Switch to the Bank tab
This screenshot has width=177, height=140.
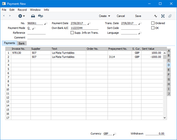[x=22, y=43]
